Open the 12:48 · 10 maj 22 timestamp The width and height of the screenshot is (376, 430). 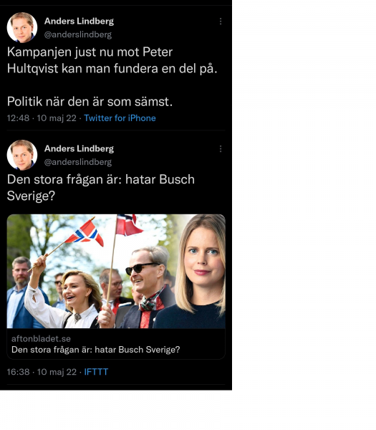[42, 118]
